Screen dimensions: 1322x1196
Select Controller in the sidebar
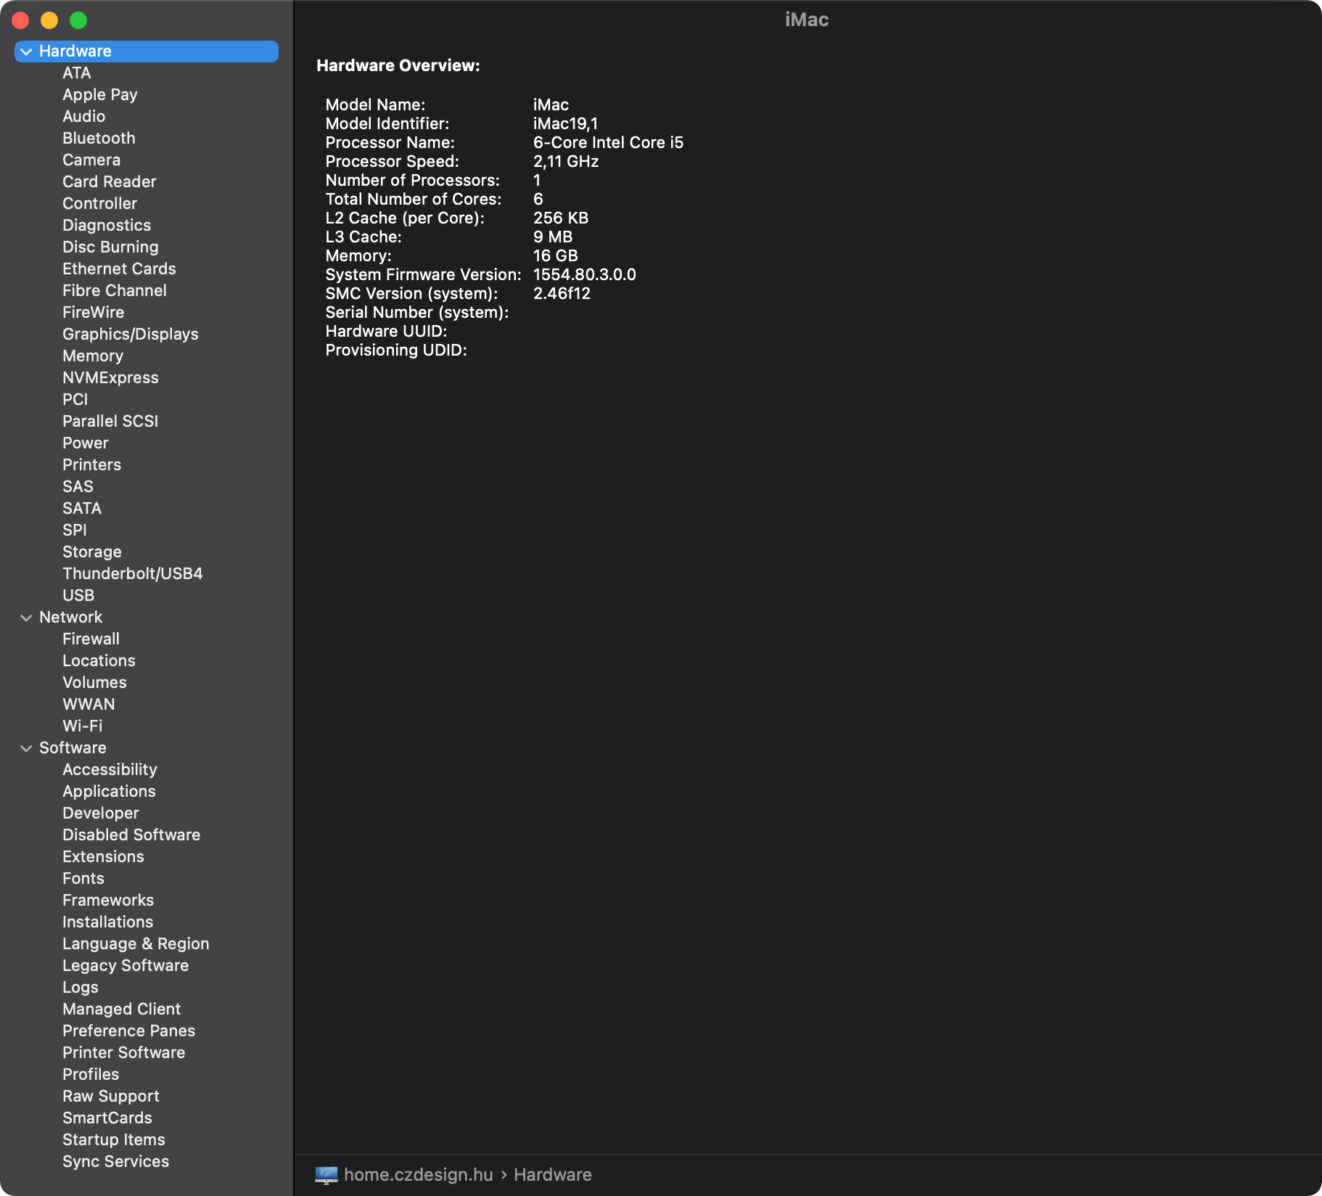click(99, 204)
